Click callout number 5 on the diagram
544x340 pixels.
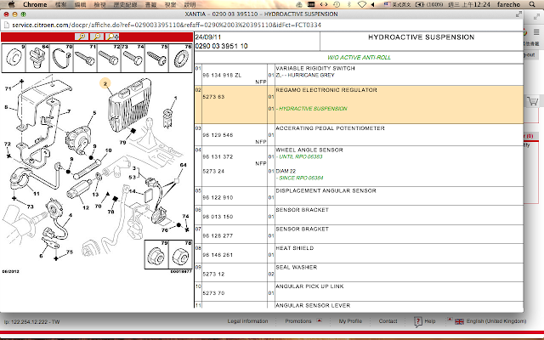pyautogui.click(x=94, y=113)
